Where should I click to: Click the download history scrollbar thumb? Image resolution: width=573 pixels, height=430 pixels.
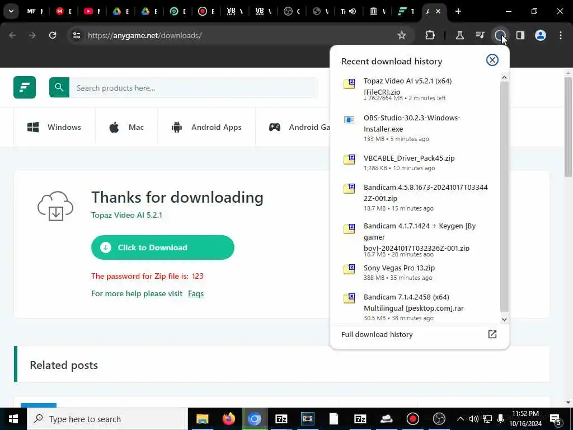(504, 197)
